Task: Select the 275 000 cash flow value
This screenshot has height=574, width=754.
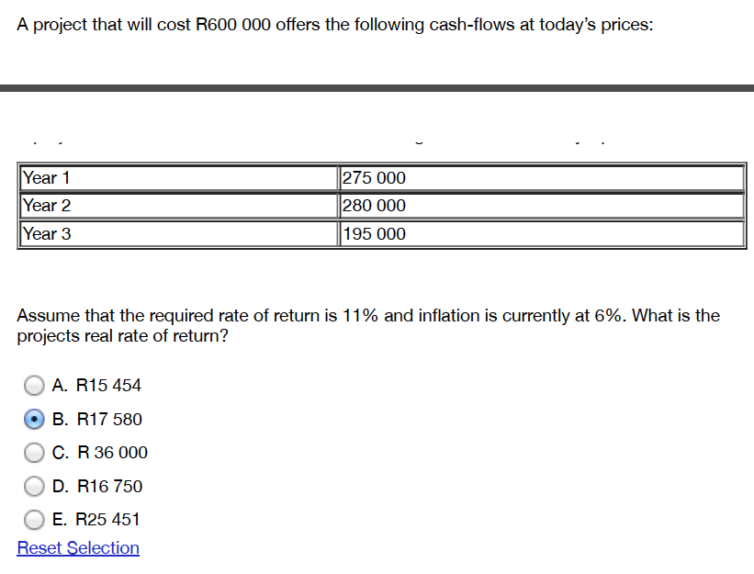Action: click(371, 177)
